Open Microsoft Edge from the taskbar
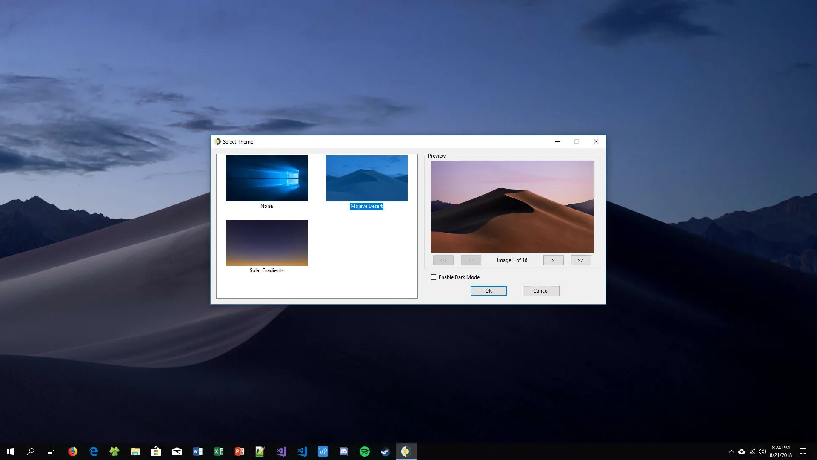 point(94,451)
